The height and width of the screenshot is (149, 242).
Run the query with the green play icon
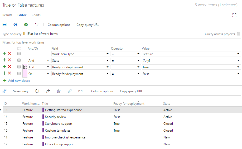(x=26, y=25)
